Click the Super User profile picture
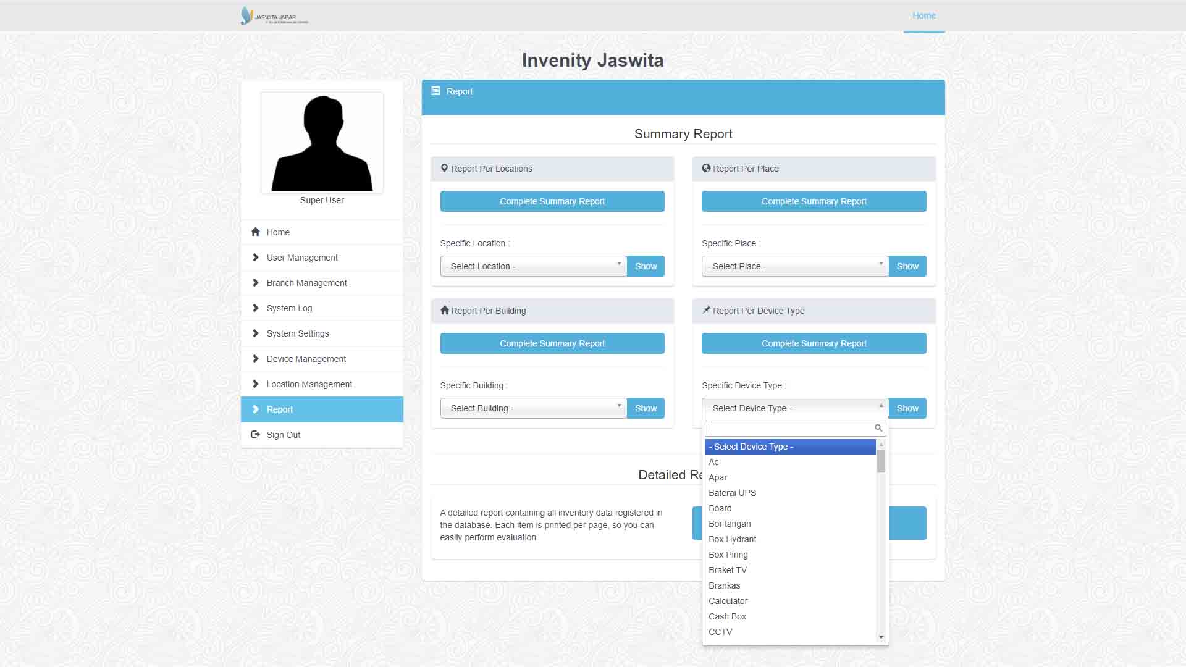 [322, 143]
